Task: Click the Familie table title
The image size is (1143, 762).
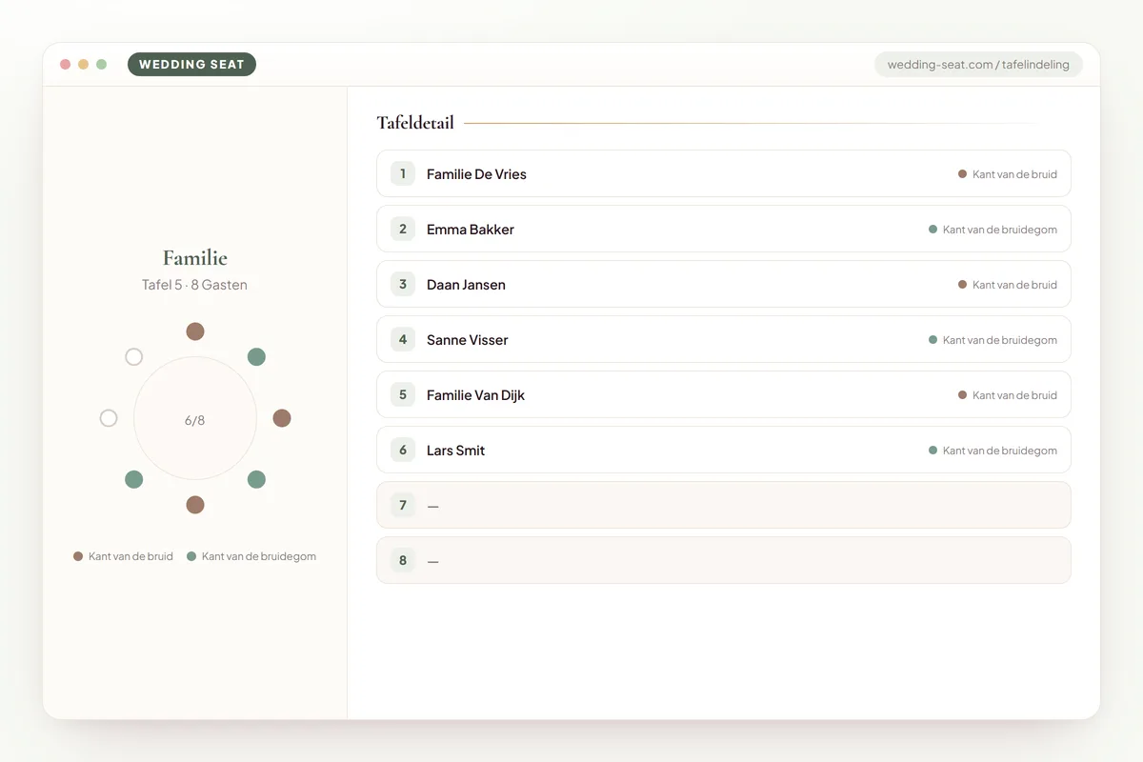Action: click(x=195, y=258)
